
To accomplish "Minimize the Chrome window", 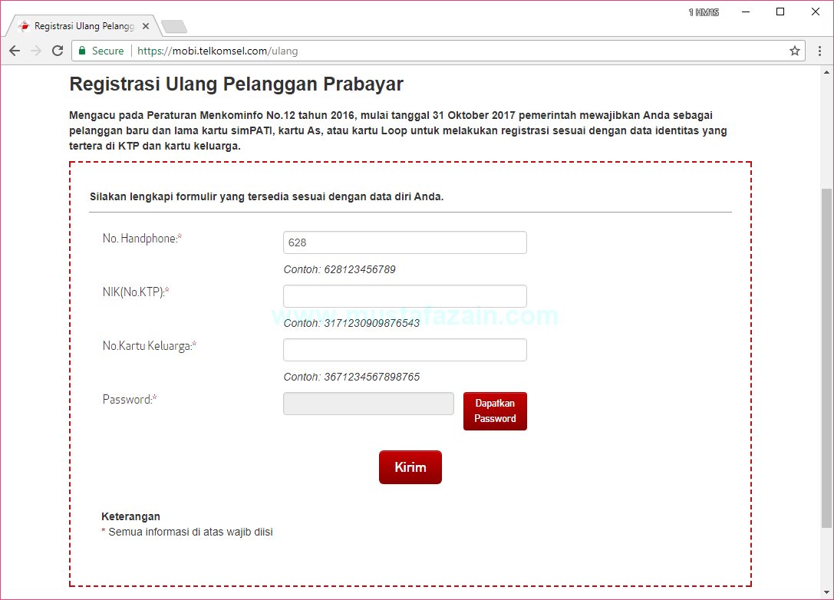I will pyautogui.click(x=746, y=12).
